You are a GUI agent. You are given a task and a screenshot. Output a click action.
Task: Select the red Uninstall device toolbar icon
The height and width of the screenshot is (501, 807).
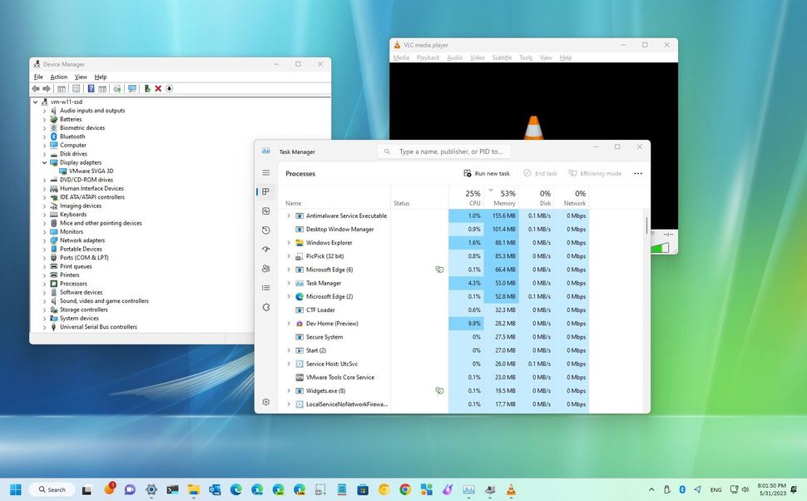click(x=157, y=88)
